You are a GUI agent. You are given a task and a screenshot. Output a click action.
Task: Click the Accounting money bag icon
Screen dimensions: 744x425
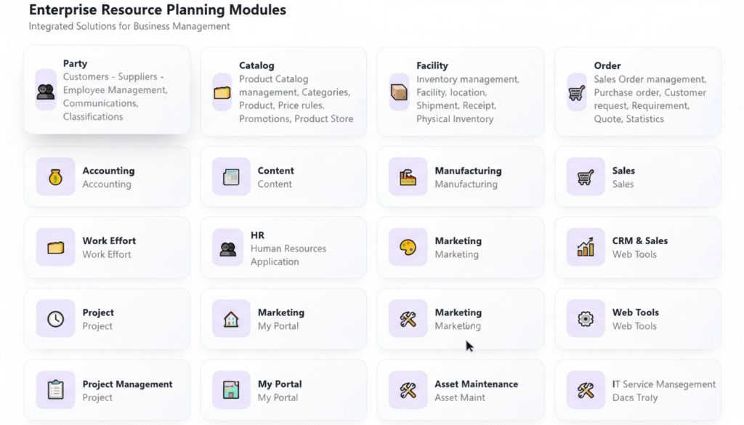pos(55,177)
